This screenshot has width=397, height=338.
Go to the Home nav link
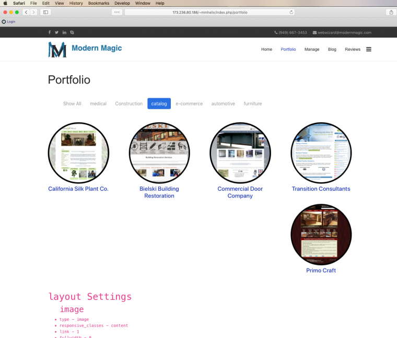pyautogui.click(x=266, y=50)
